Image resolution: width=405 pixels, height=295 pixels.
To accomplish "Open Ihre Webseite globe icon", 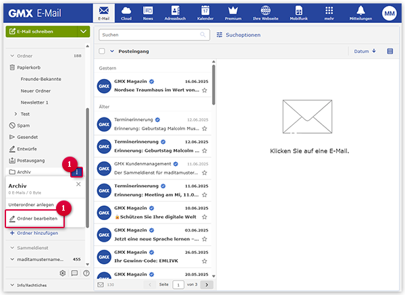I will (x=265, y=14).
